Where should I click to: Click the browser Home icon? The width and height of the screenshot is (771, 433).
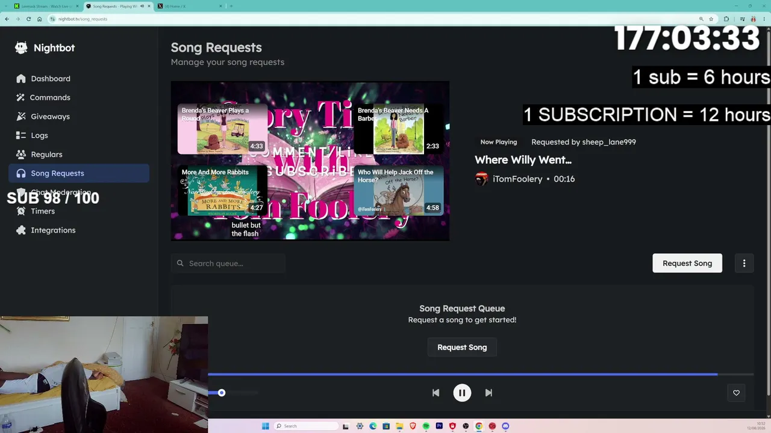tap(40, 19)
